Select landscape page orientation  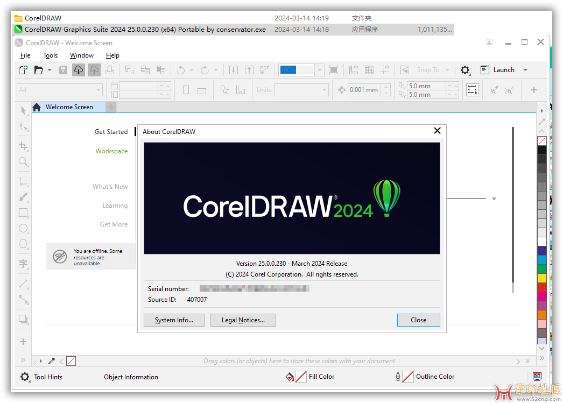pyautogui.click(x=202, y=90)
